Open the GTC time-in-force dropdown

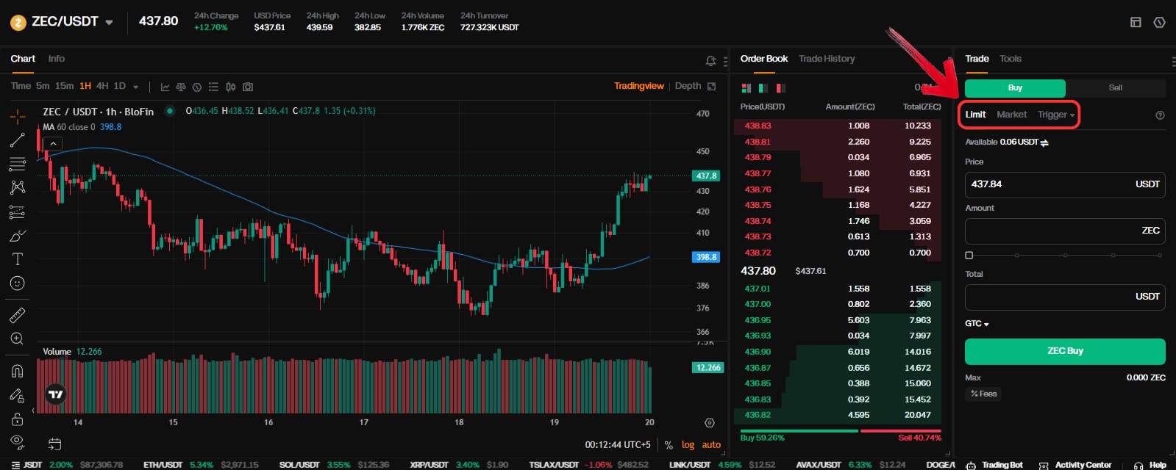977,323
